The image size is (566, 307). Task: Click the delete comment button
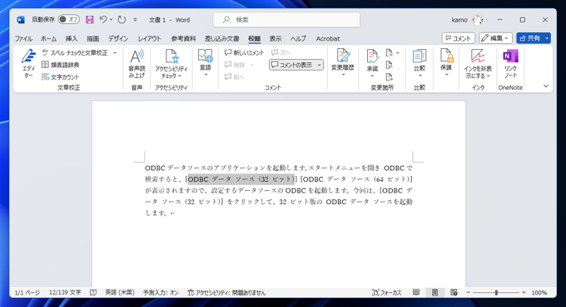tap(236, 65)
